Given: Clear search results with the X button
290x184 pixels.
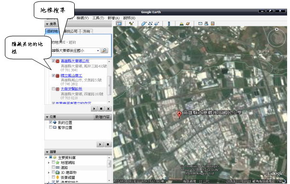Looking at the screenshot, I should tap(108, 109).
